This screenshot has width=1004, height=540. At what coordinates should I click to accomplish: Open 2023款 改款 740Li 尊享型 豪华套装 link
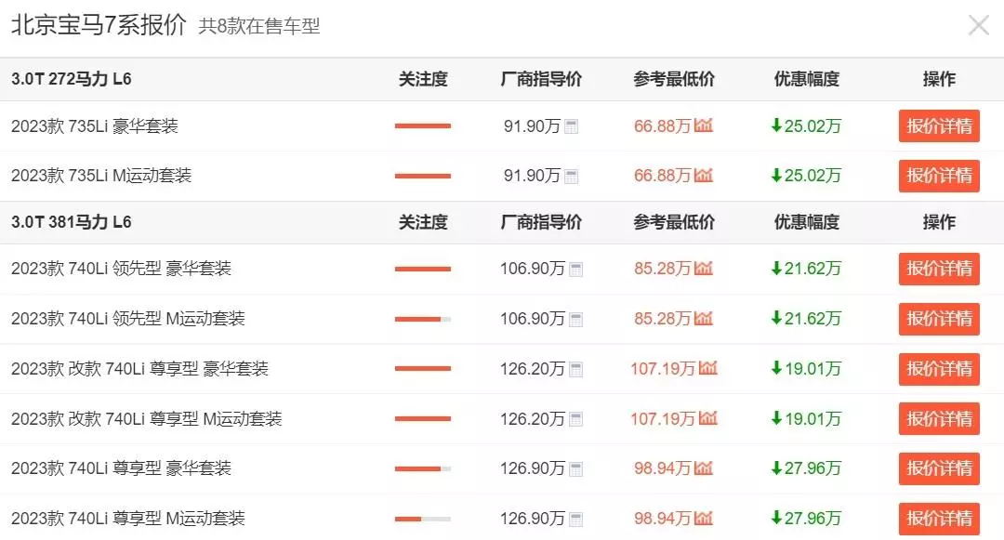[x=139, y=369]
